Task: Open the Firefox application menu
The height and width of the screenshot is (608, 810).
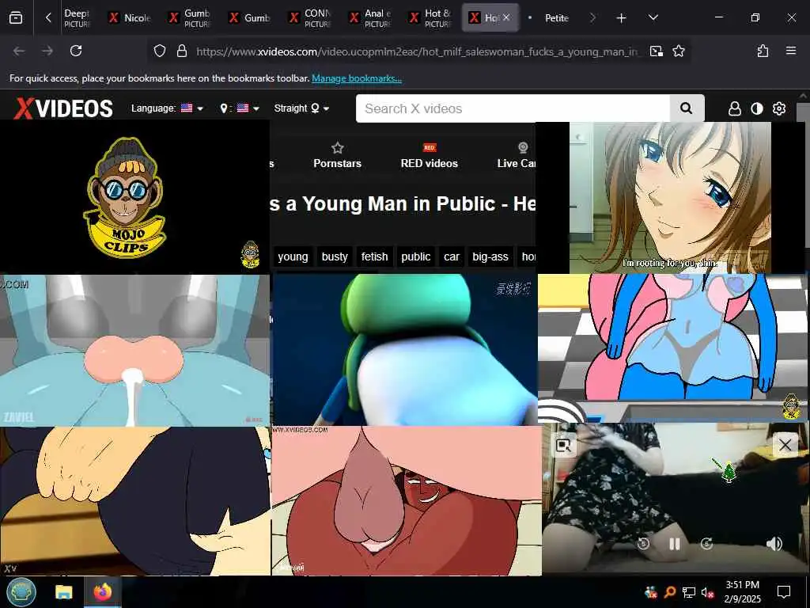Action: (x=791, y=51)
